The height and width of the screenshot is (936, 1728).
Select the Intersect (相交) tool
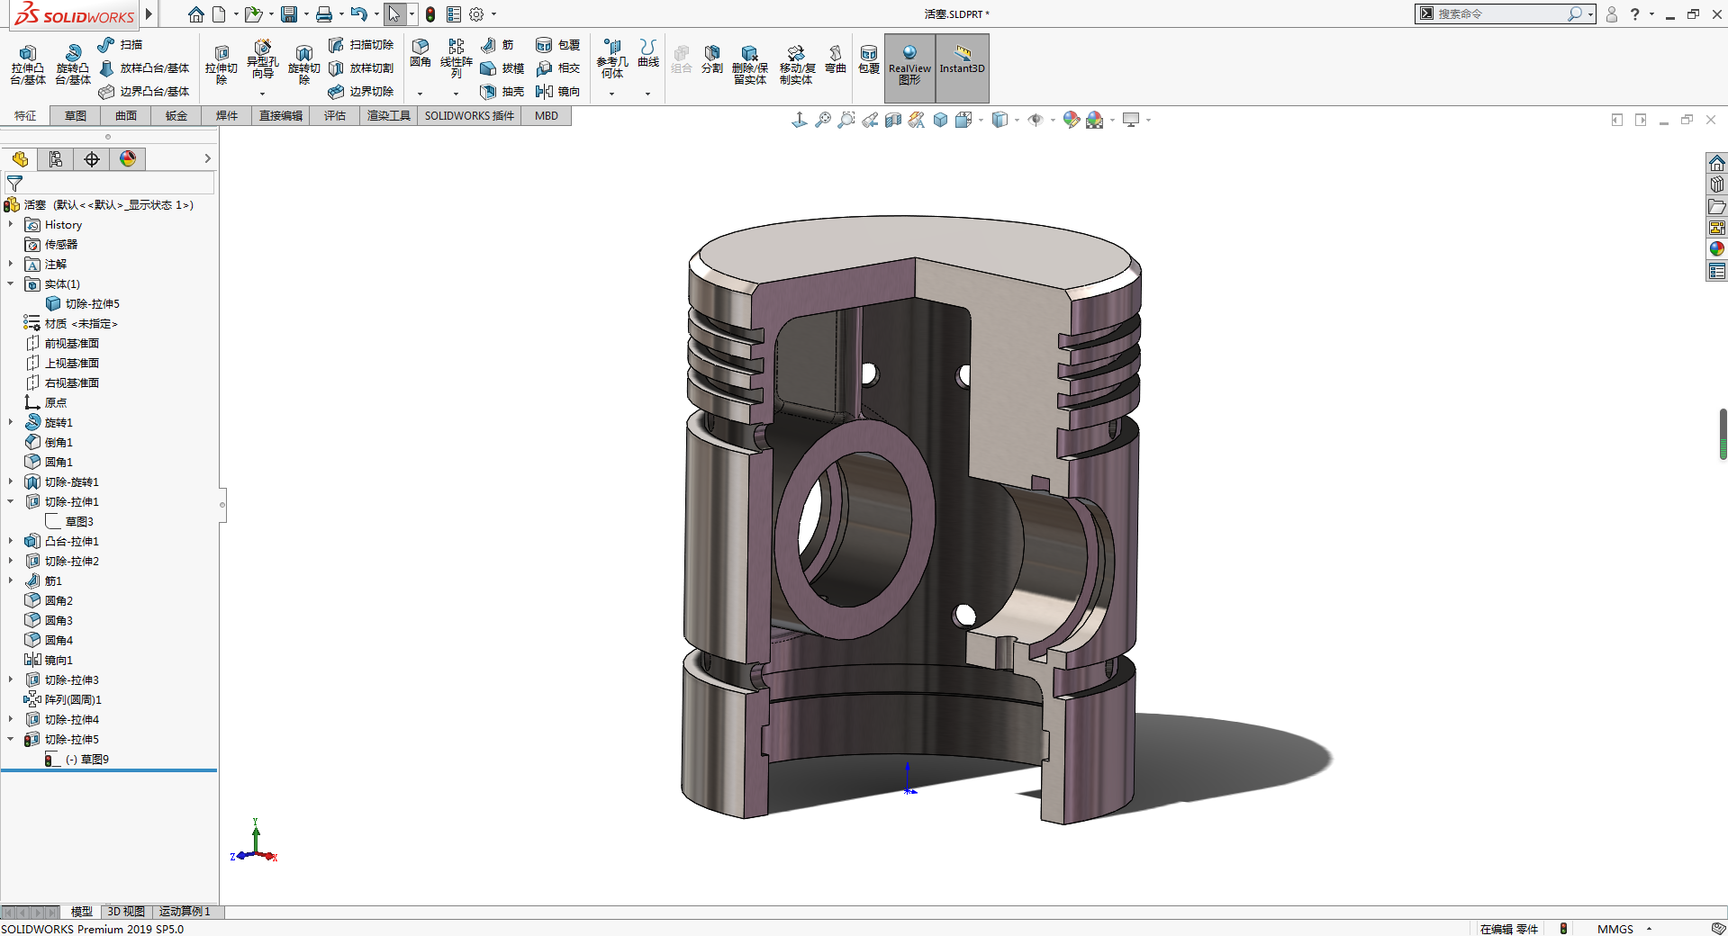(x=557, y=67)
